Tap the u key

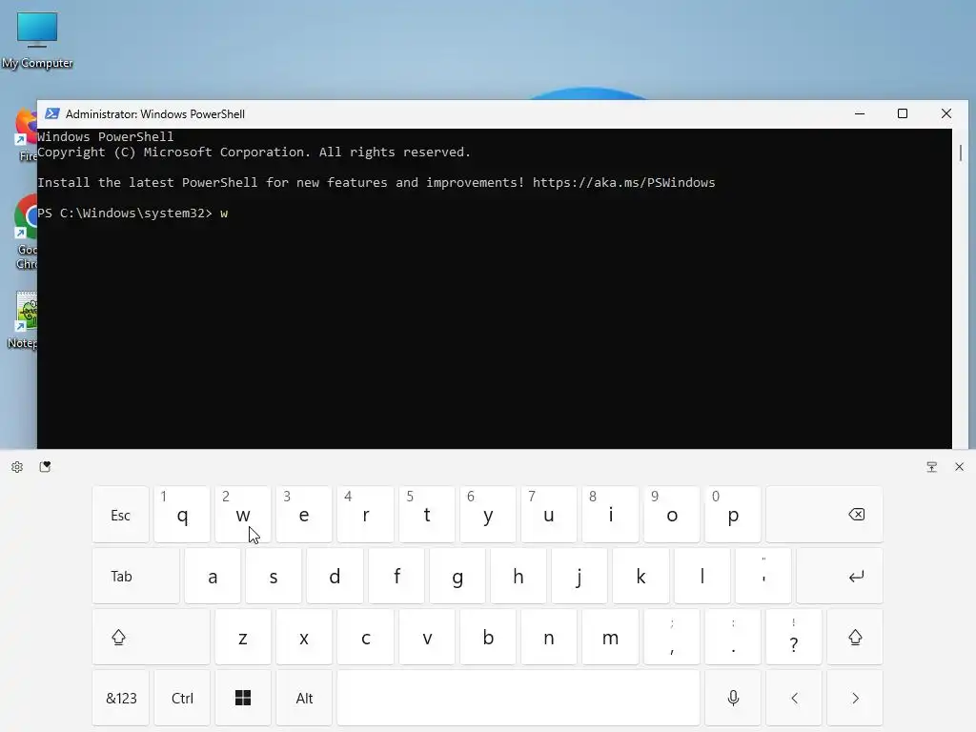[x=548, y=515]
